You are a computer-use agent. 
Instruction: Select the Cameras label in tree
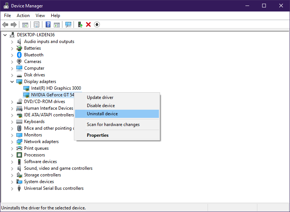[x=33, y=62]
